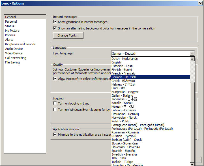Choose English from language list
The image size is (204, 166).
(151, 62)
